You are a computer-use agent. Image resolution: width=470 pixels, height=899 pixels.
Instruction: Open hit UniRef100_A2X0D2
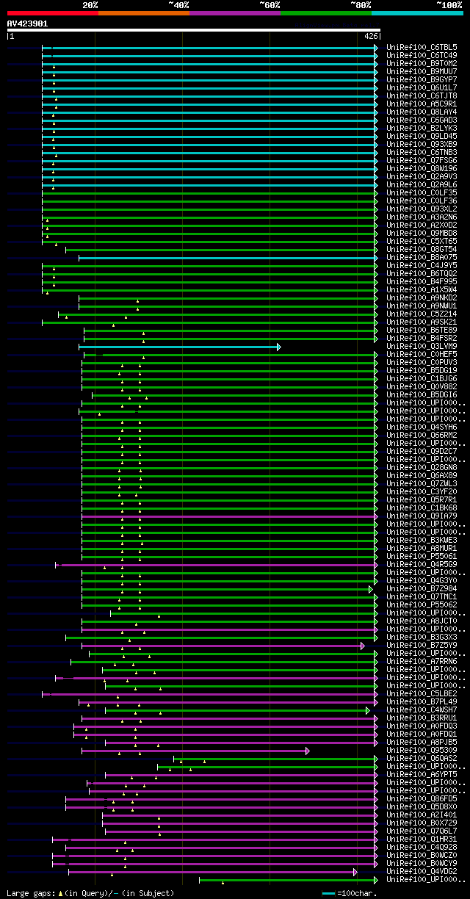point(422,225)
